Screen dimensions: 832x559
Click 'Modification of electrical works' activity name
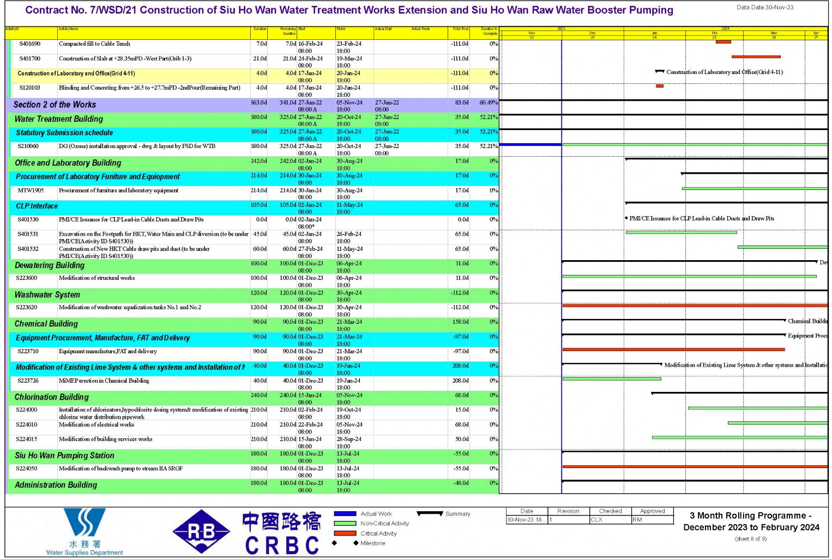click(97, 425)
